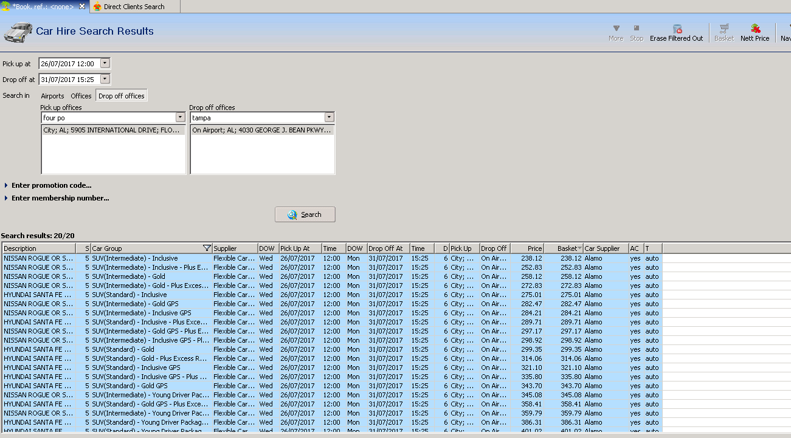Click the 359.79 price cell
791x438 pixels.
click(527, 413)
